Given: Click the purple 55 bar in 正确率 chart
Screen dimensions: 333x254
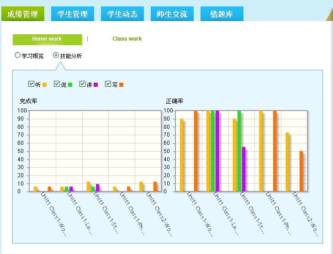Looking at the screenshot, I should pos(244,169).
